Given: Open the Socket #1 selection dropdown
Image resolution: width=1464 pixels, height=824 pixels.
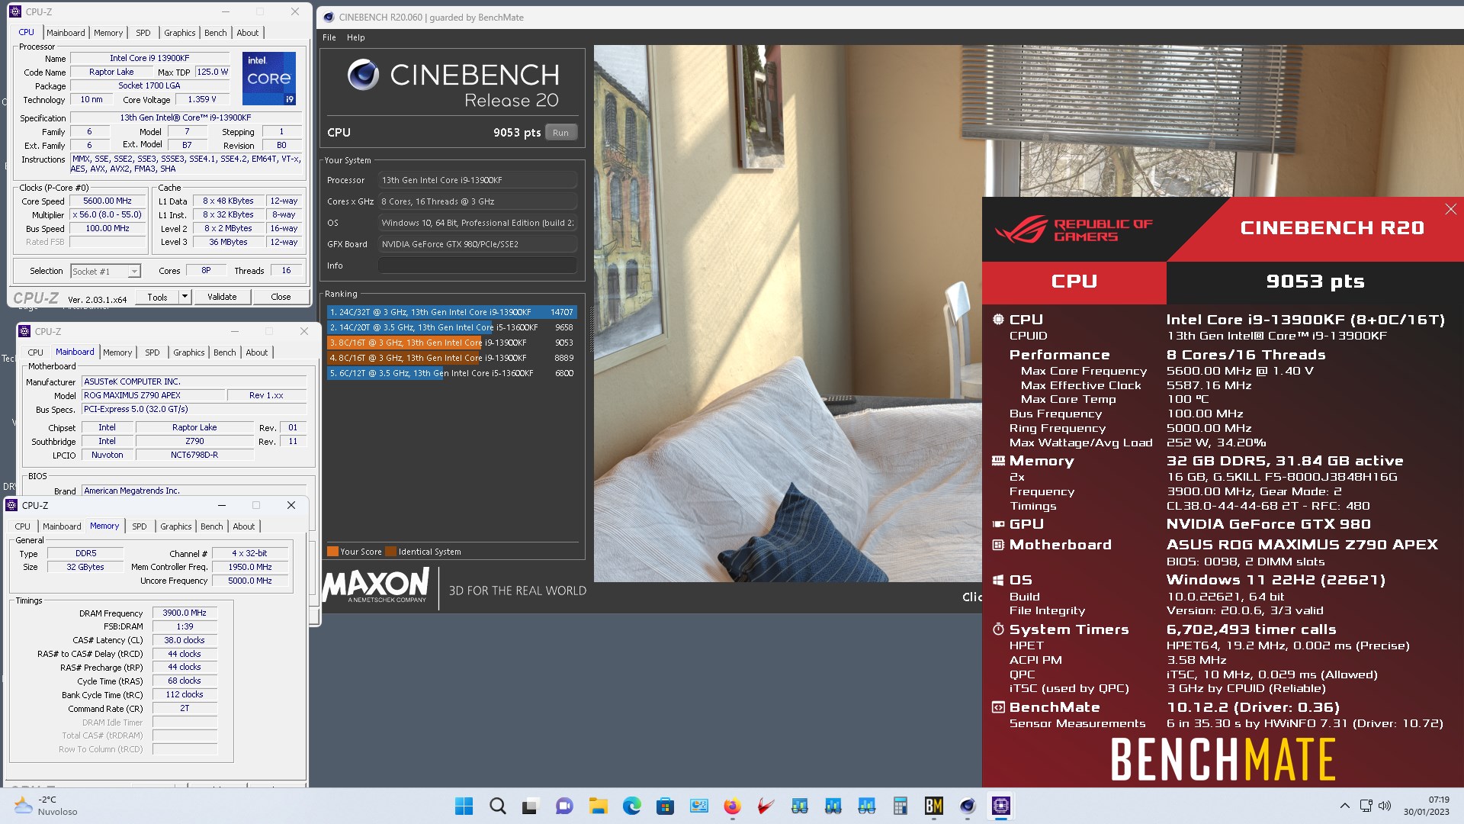Looking at the screenshot, I should click(x=134, y=272).
